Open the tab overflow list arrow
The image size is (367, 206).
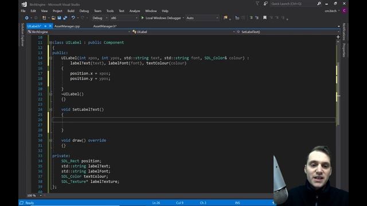click(339, 26)
